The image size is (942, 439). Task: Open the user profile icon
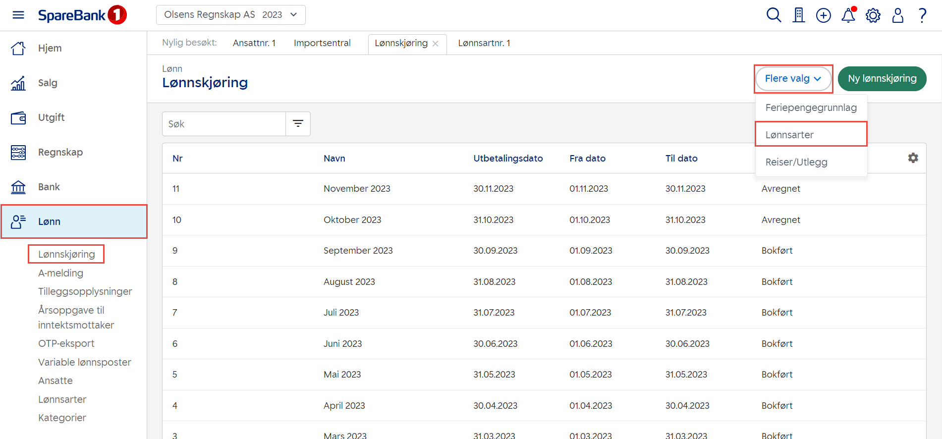897,15
